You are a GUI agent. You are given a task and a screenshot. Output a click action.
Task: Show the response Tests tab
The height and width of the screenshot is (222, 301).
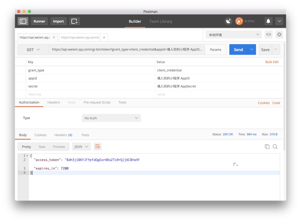(85, 135)
